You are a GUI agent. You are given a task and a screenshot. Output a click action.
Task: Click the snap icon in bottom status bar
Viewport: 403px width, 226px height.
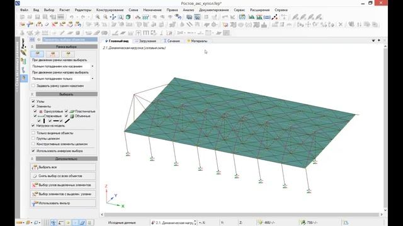point(54,223)
